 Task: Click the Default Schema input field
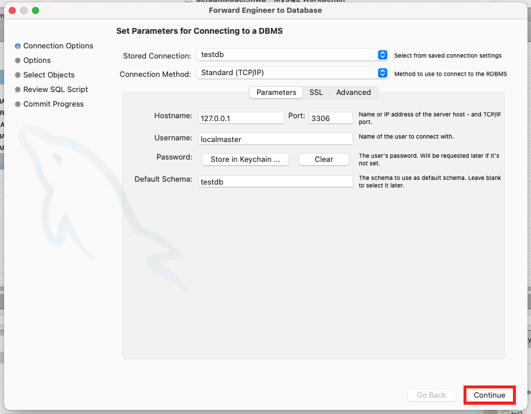(275, 182)
